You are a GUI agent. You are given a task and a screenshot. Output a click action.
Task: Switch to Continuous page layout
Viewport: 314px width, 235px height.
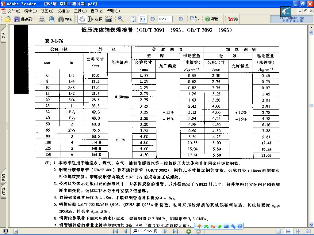point(288,231)
